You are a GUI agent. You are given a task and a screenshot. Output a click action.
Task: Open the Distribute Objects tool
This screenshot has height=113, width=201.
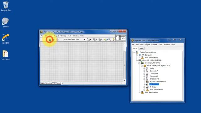pyautogui.click(x=95, y=40)
